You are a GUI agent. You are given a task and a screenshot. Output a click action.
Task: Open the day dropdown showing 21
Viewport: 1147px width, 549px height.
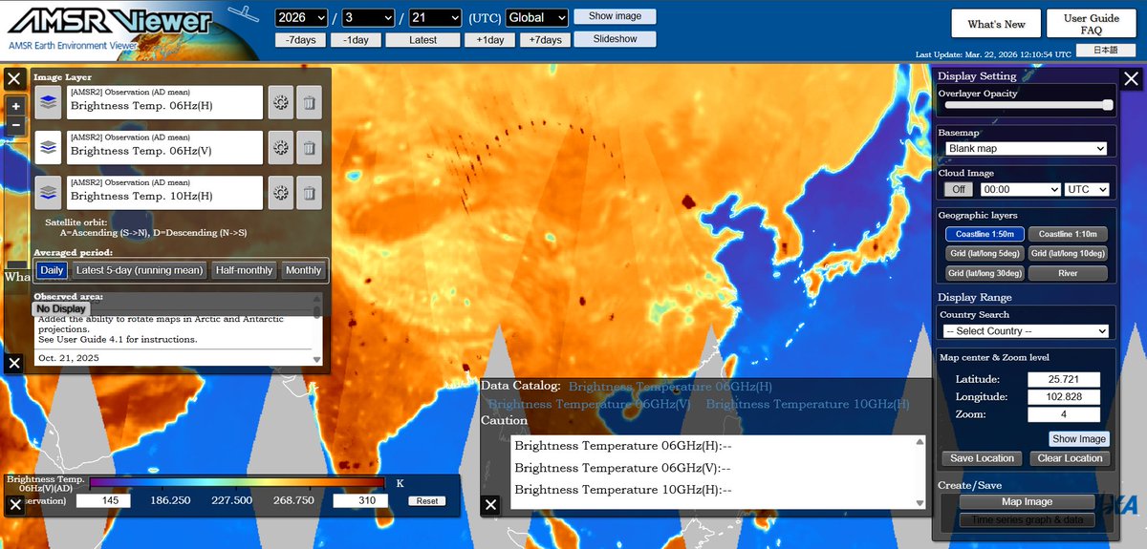point(435,17)
